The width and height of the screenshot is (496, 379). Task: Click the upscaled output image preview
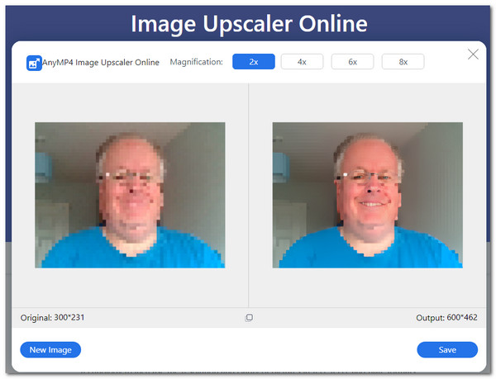click(368, 195)
